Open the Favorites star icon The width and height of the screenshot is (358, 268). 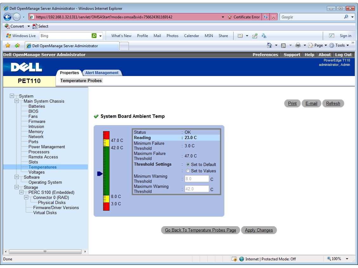(8, 45)
